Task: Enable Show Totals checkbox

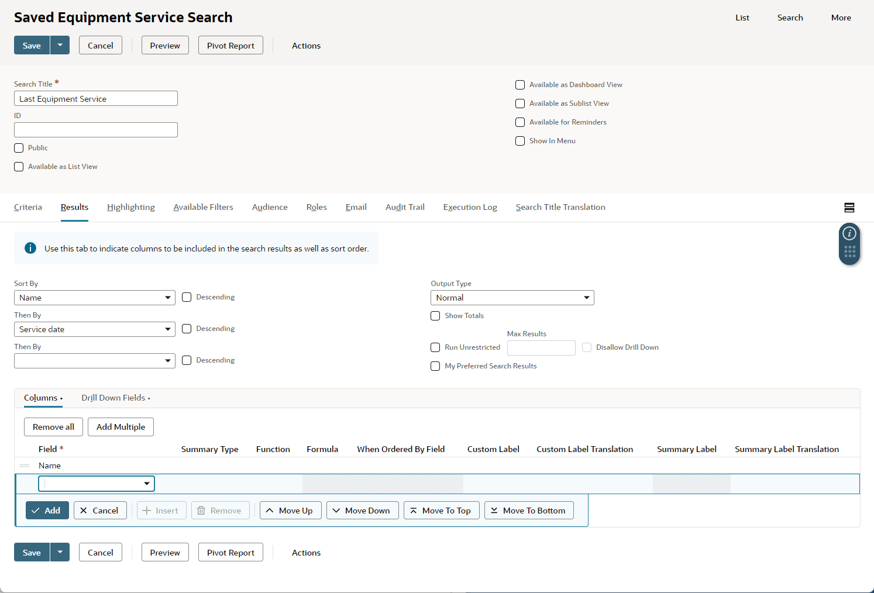Action: pos(435,316)
